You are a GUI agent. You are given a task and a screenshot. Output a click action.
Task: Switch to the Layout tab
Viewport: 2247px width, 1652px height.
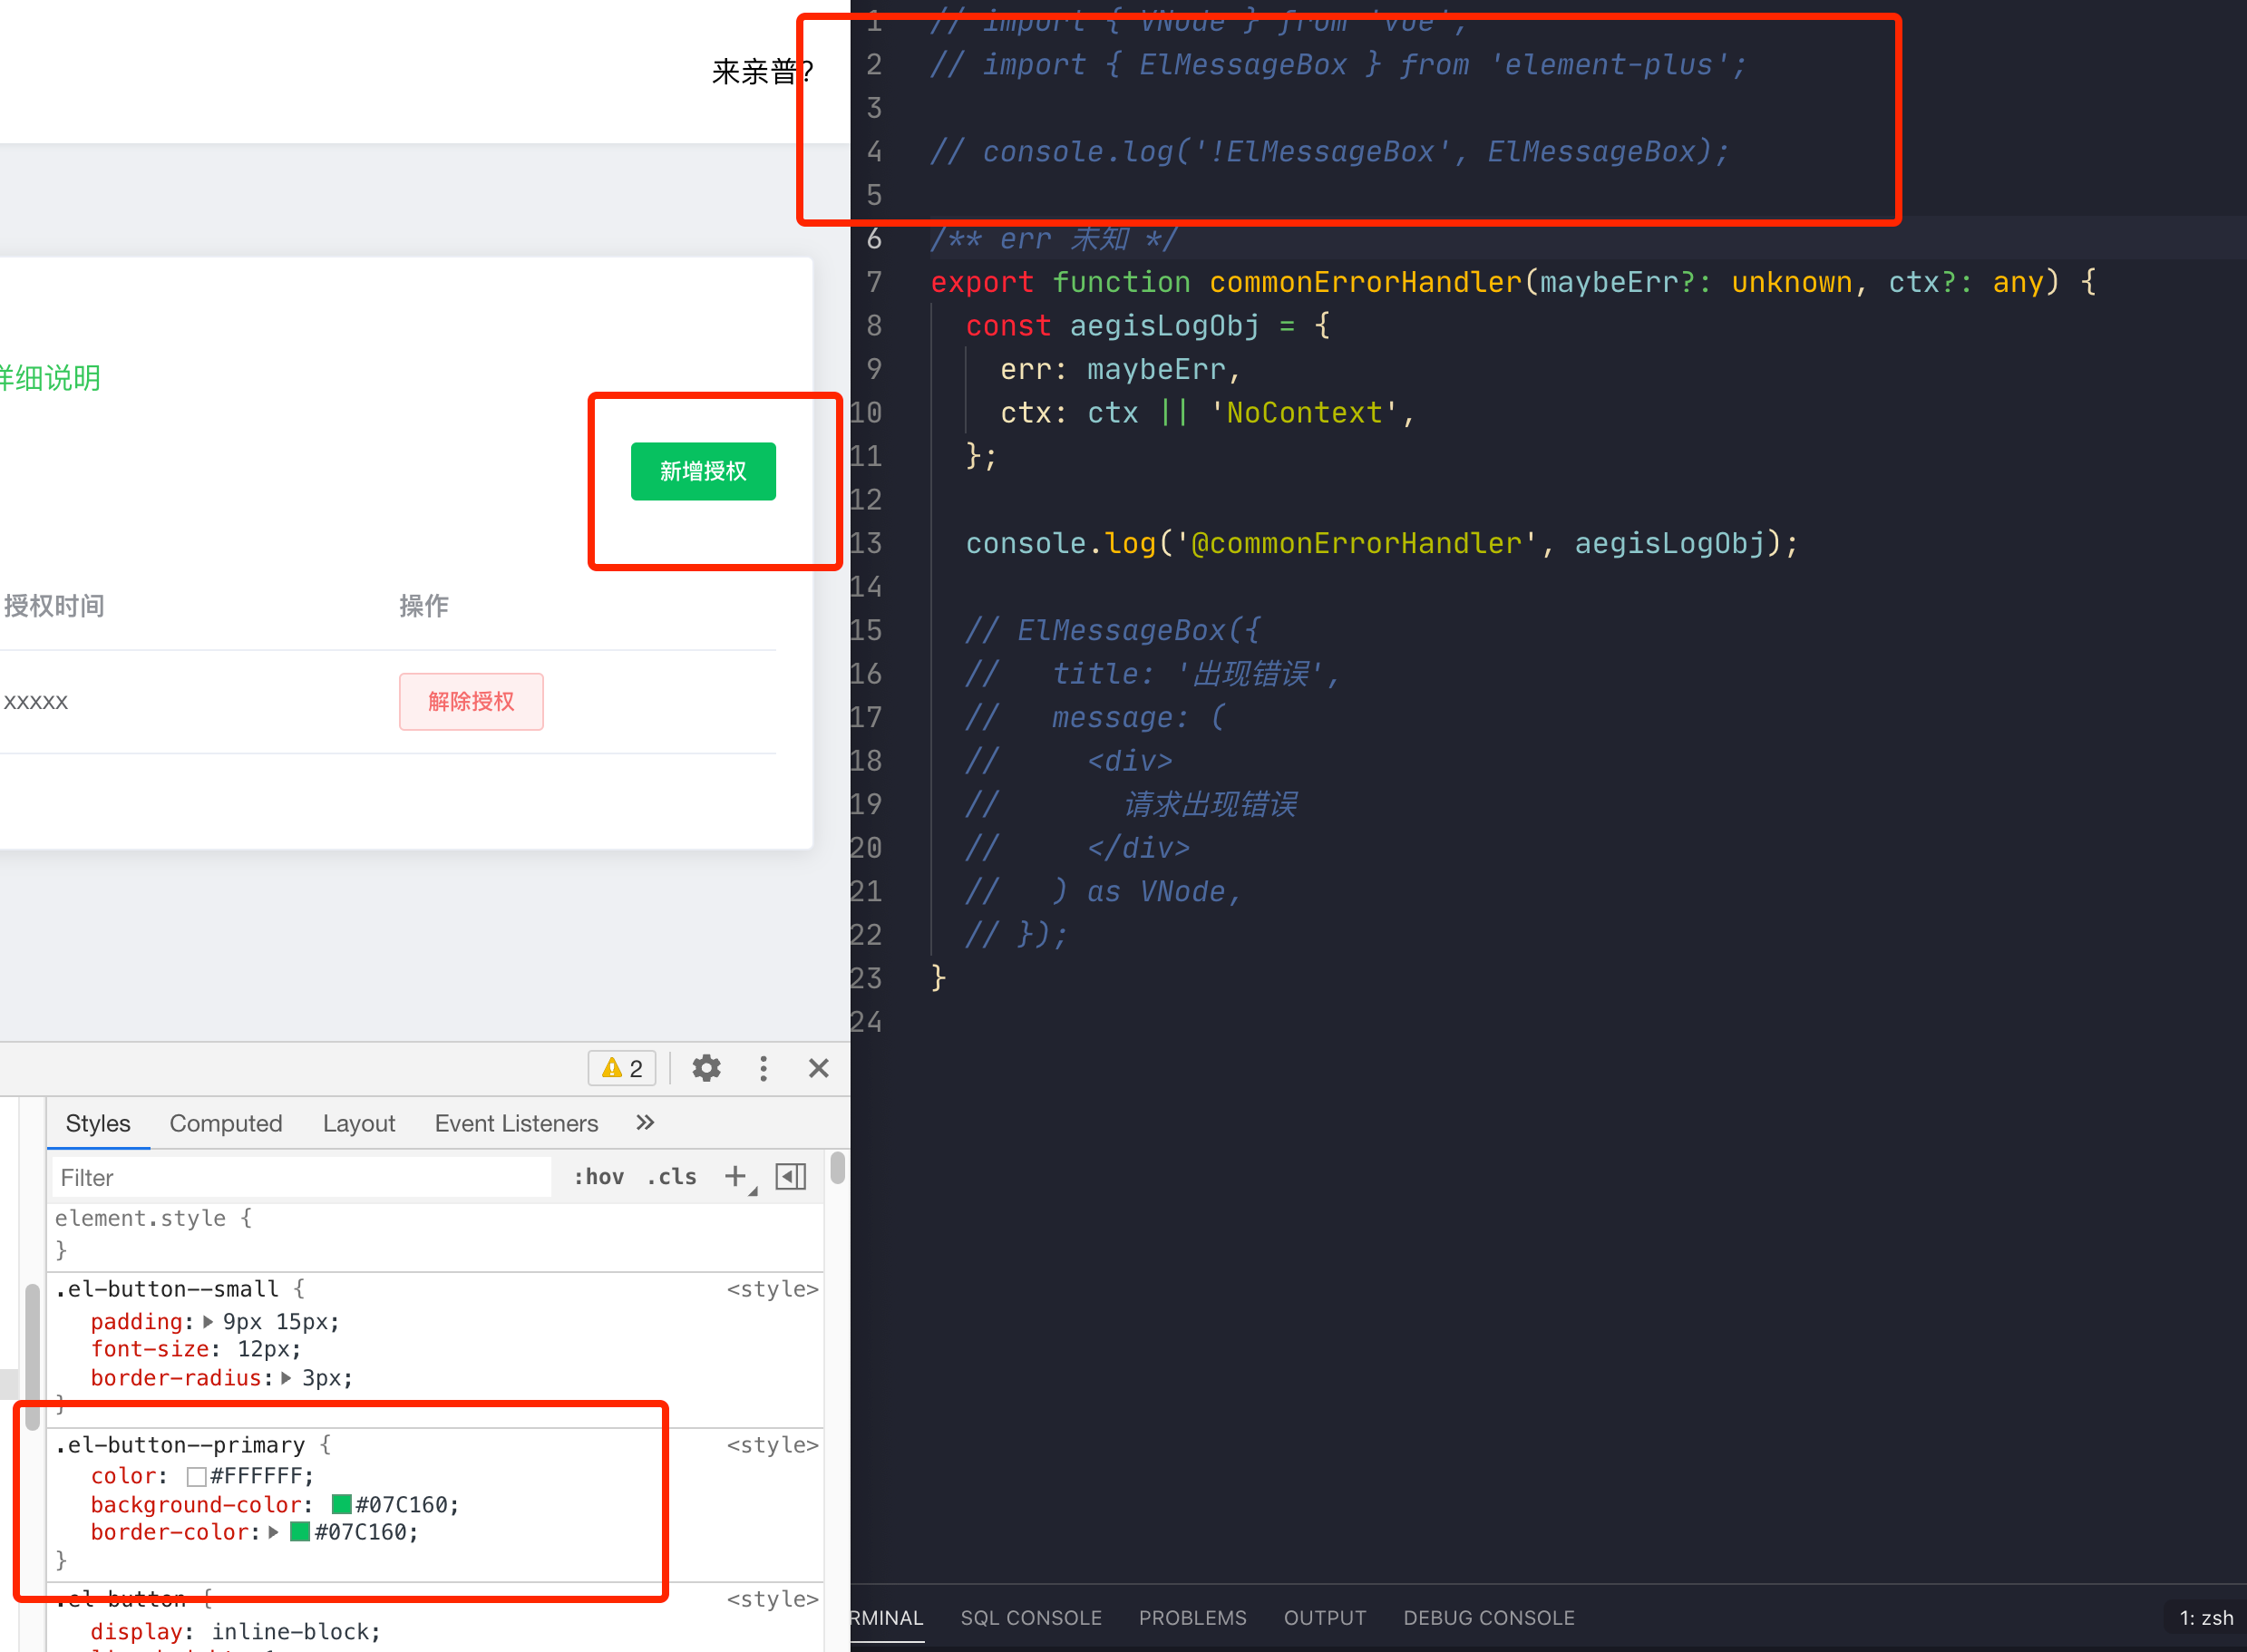[x=358, y=1122]
